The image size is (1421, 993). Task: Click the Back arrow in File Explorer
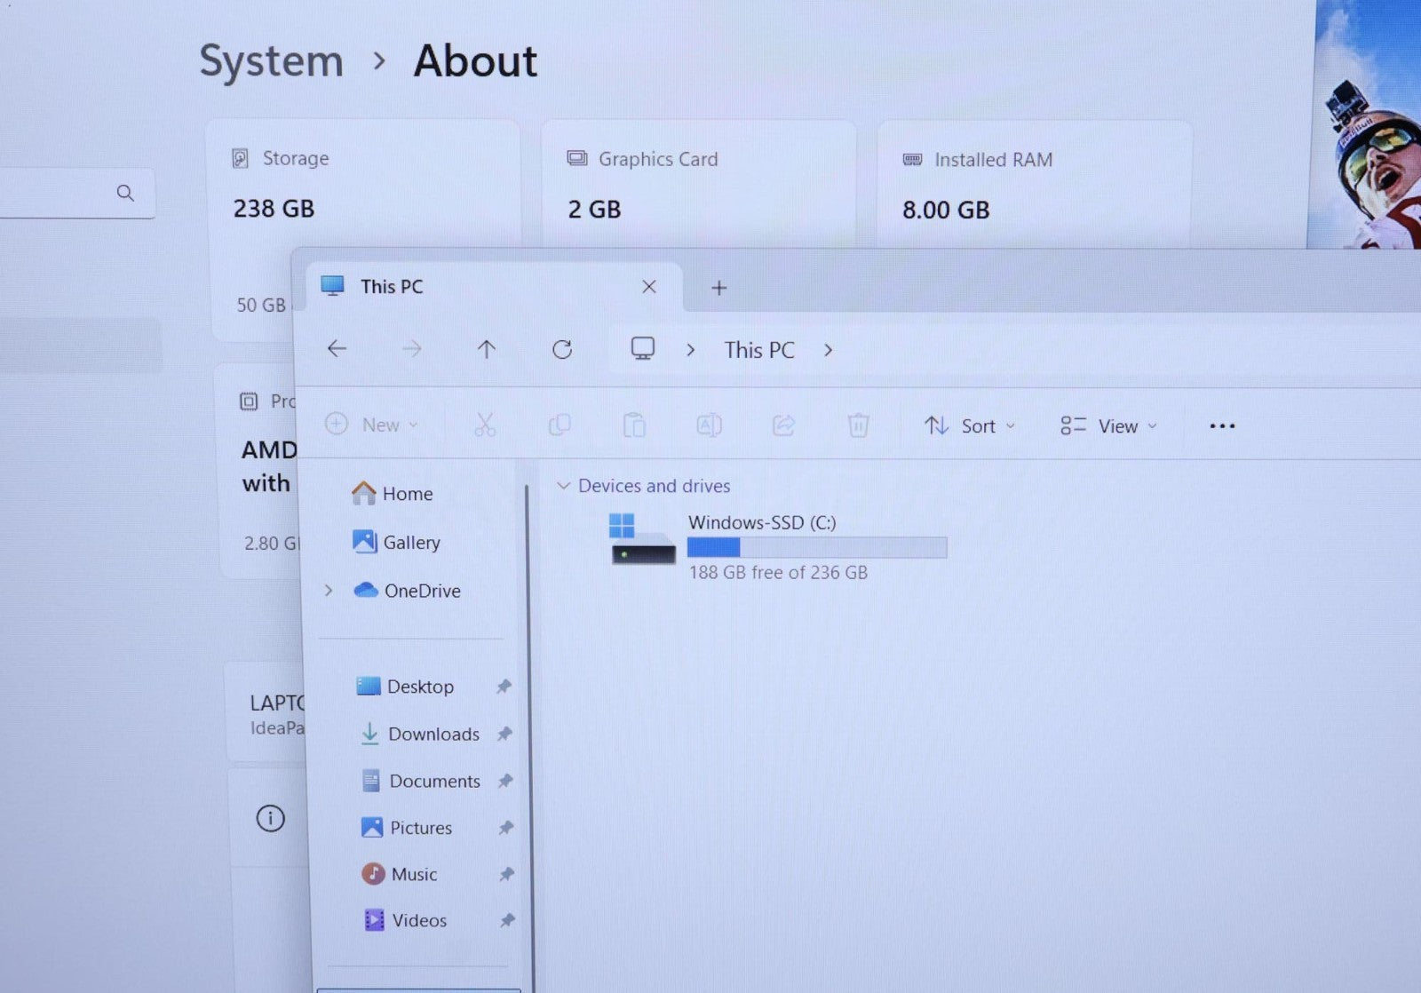pos(337,349)
